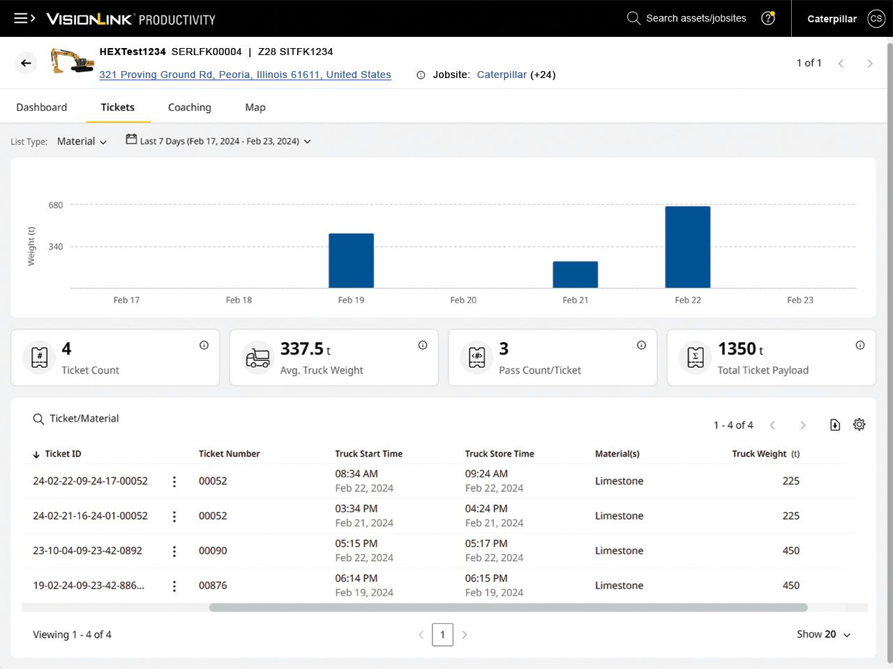Click the help question mark icon
This screenshot has width=893, height=669.
pos(768,19)
